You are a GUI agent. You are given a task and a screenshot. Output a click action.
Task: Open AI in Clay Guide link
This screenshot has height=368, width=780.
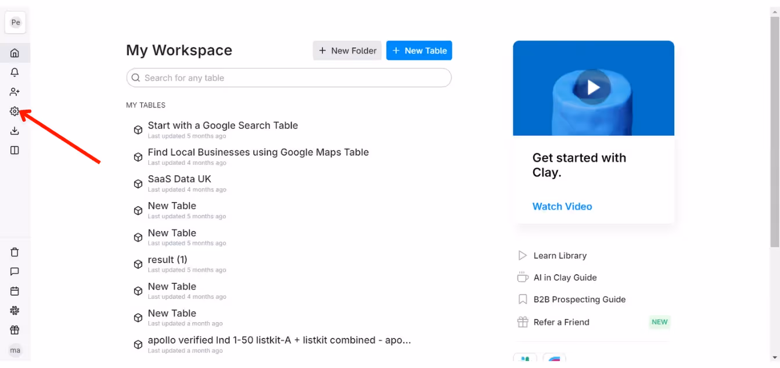click(x=565, y=277)
